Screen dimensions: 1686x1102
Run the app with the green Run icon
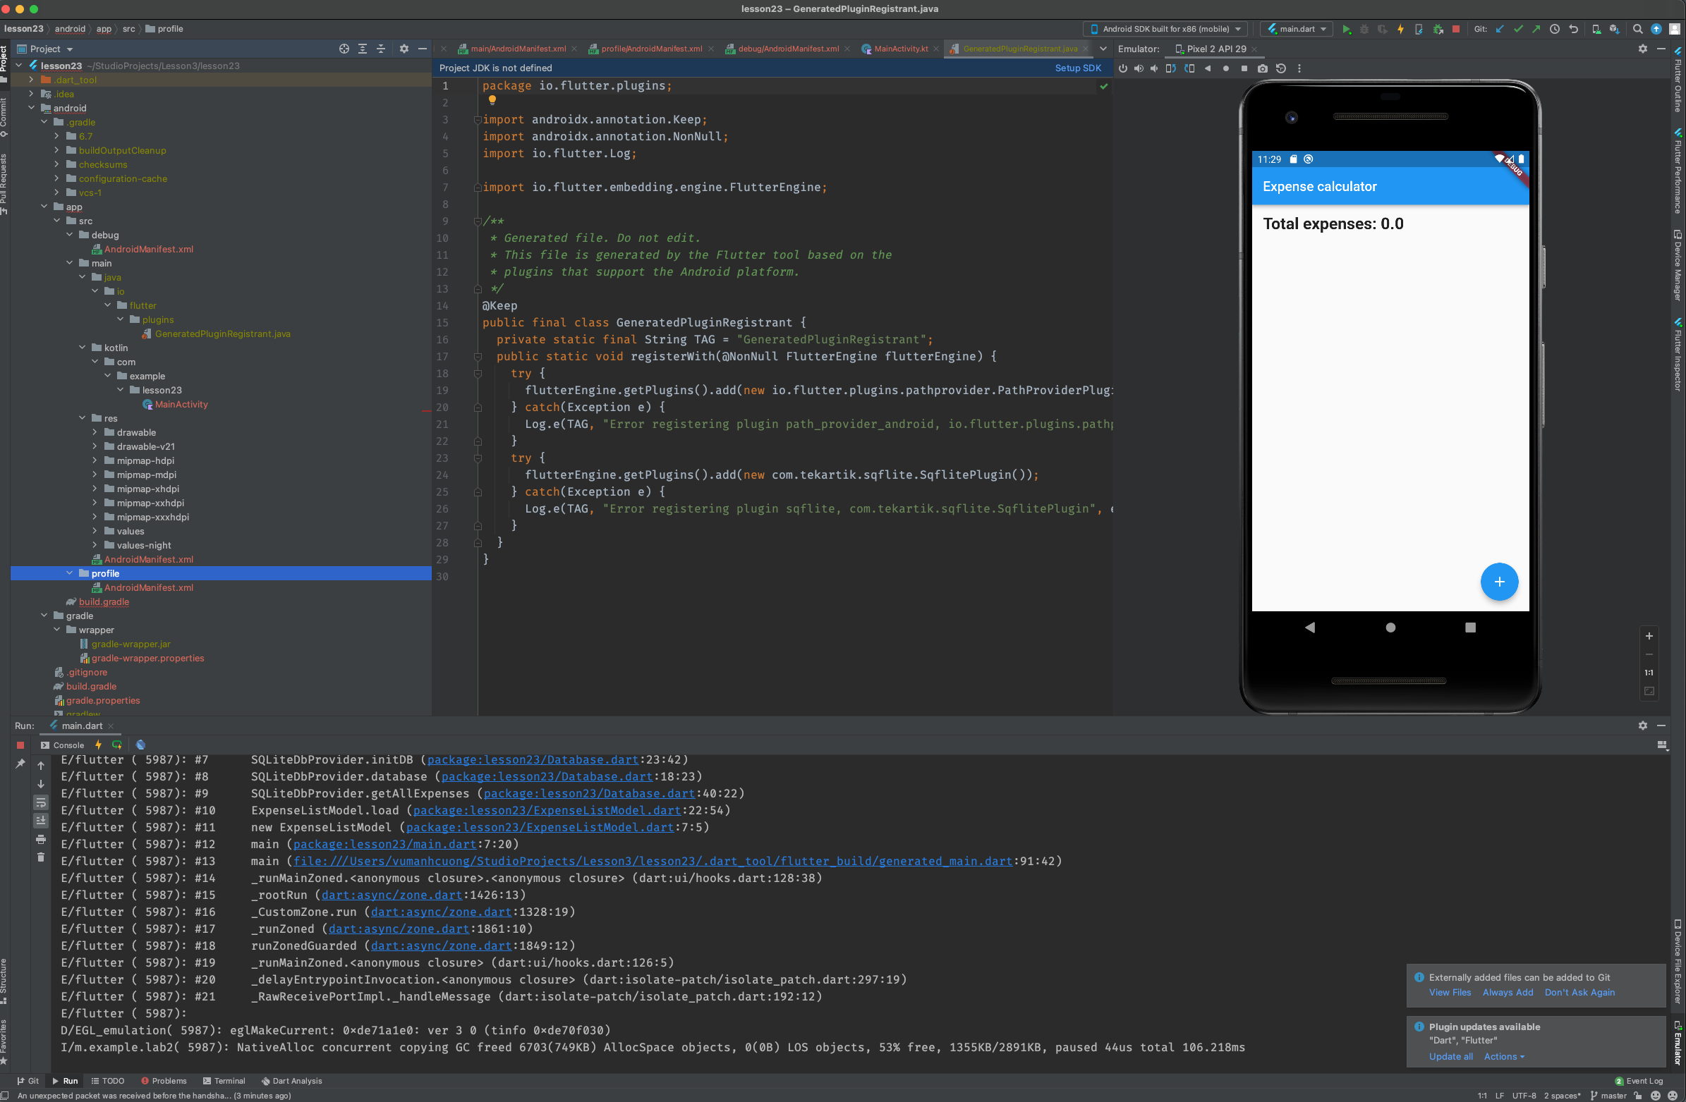[x=1348, y=29]
